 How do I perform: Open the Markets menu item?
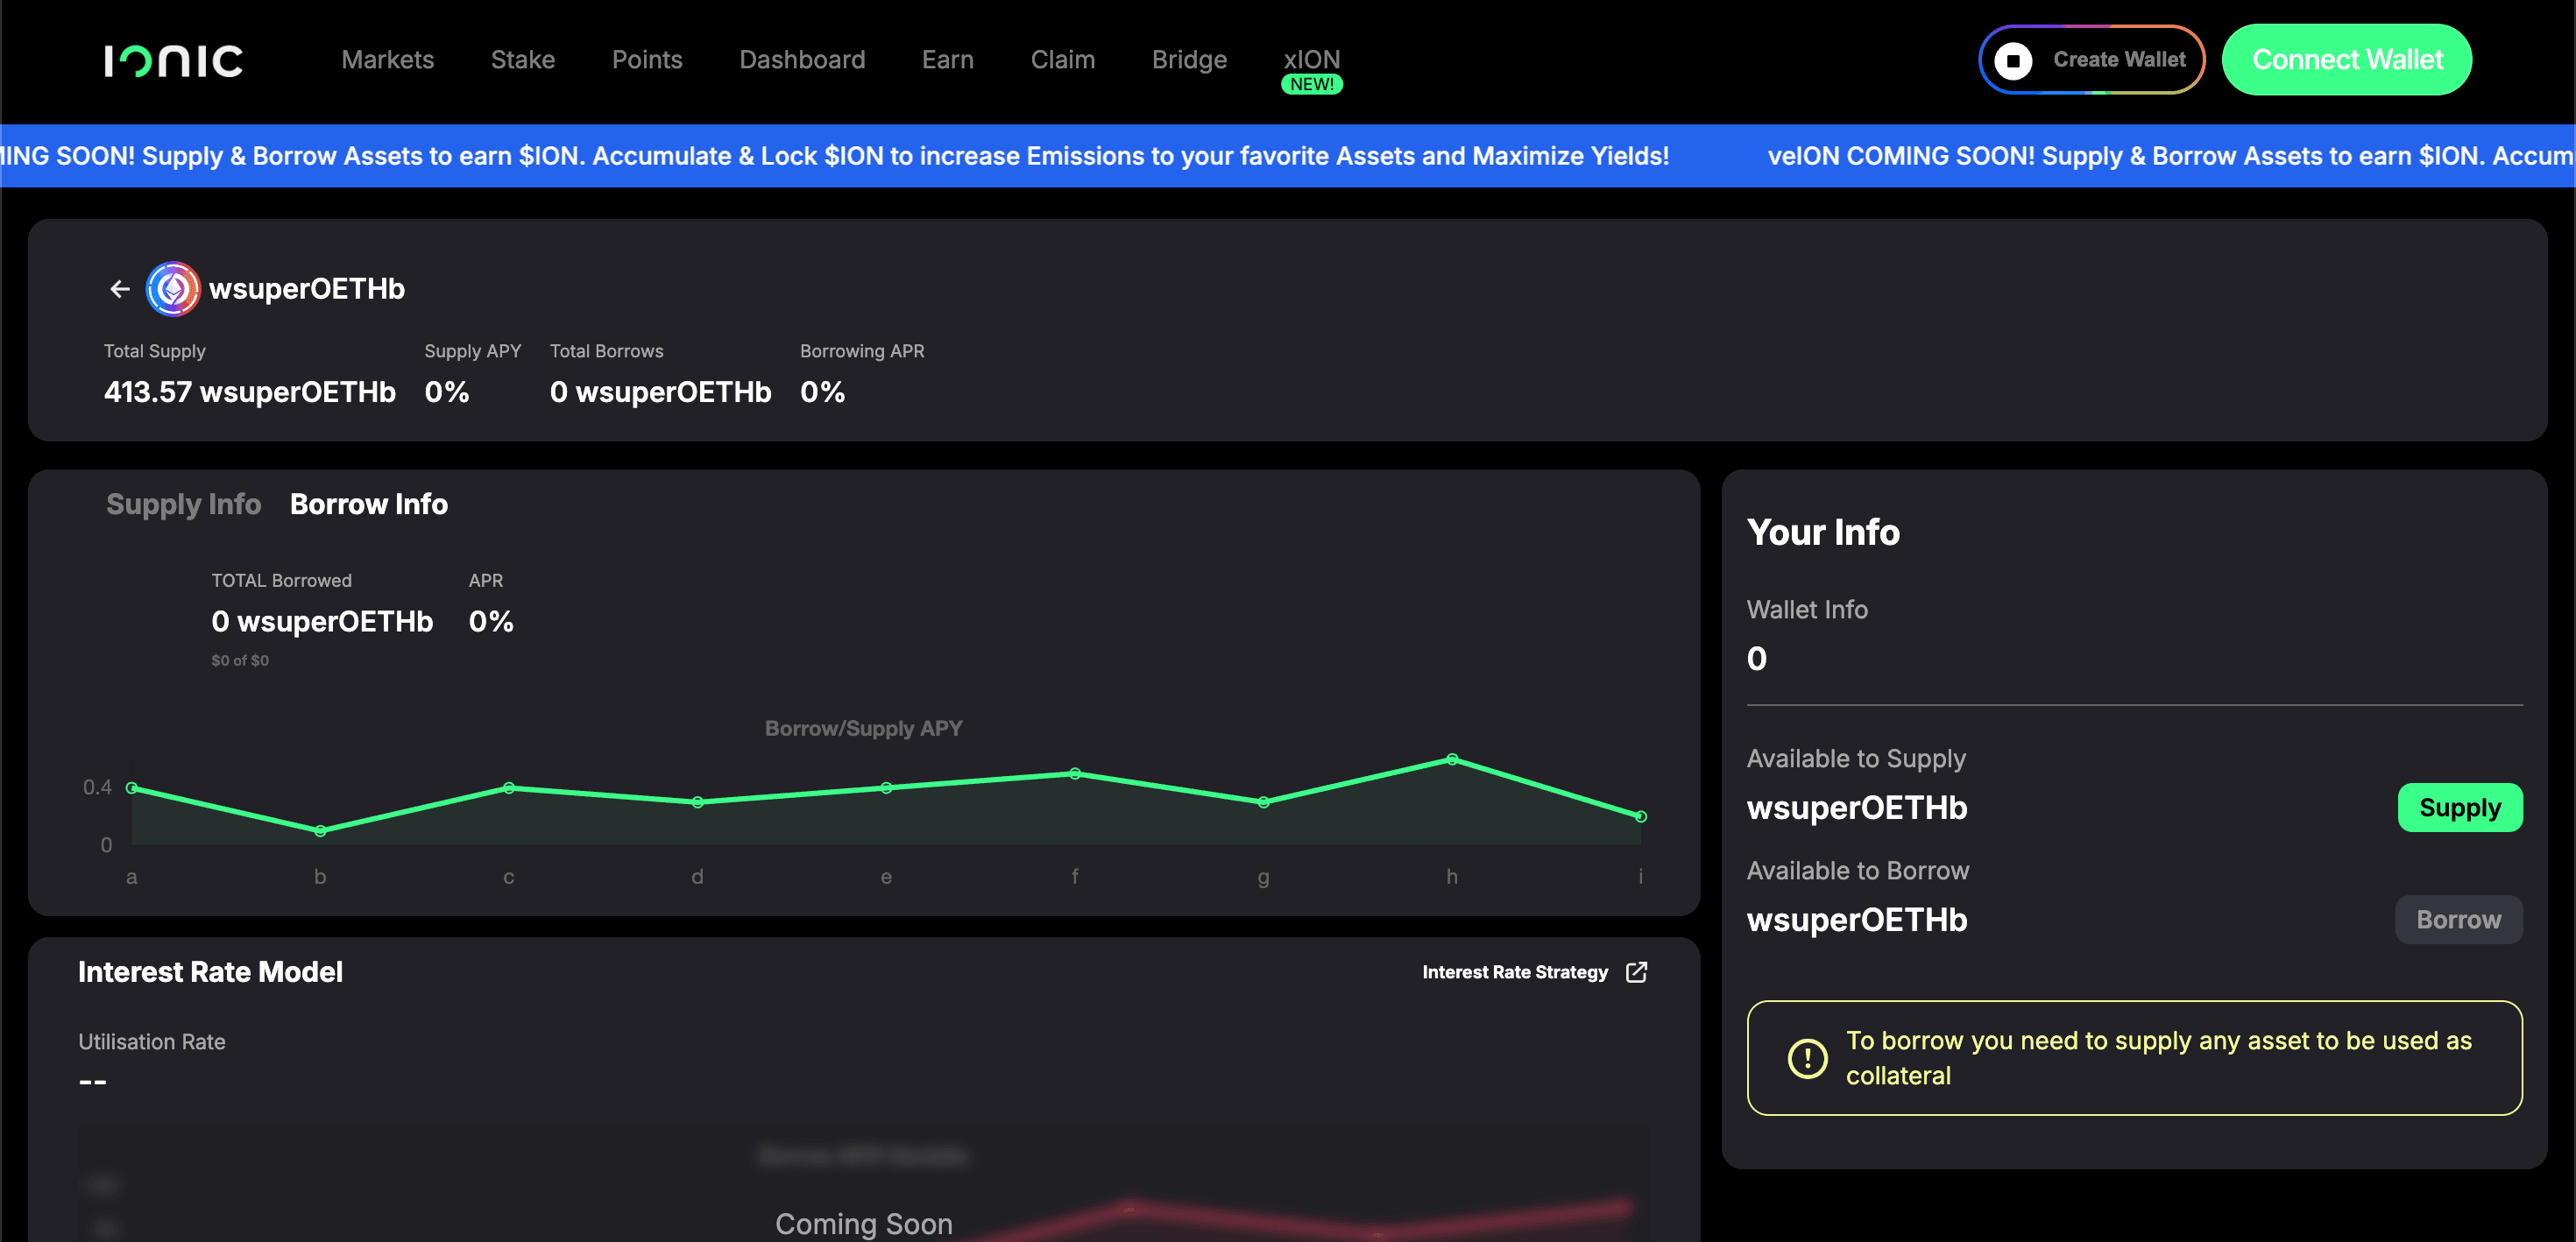[x=387, y=60]
